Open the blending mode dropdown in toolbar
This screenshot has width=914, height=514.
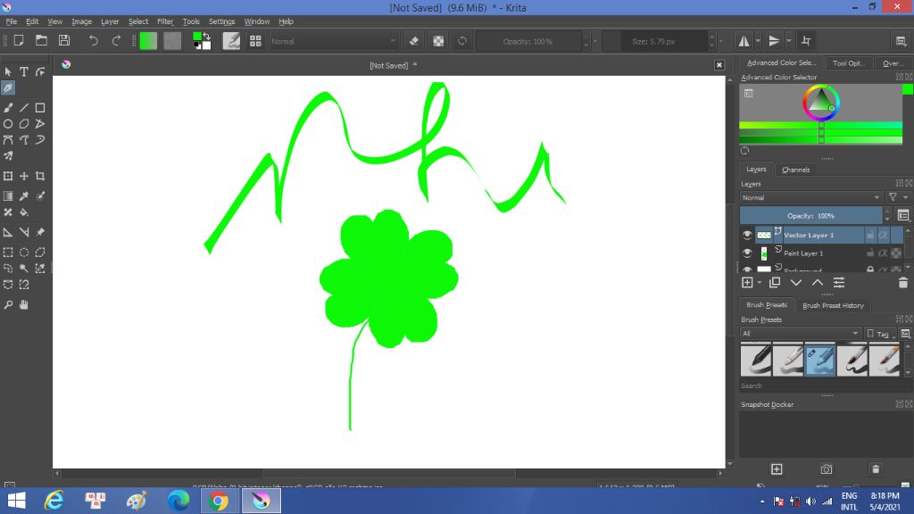[x=334, y=41]
